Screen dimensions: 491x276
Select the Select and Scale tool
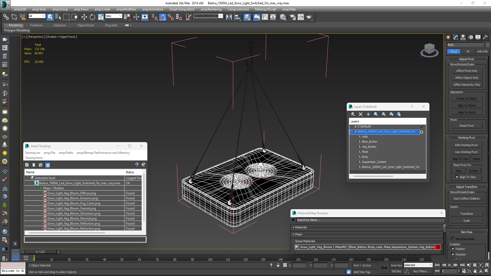101,17
